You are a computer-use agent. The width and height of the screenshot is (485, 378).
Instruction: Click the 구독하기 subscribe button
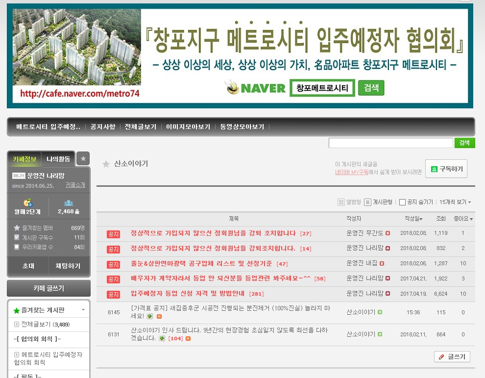(446, 169)
